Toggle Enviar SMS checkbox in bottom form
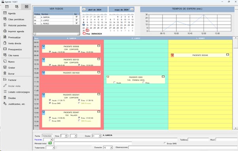 click(165, 143)
